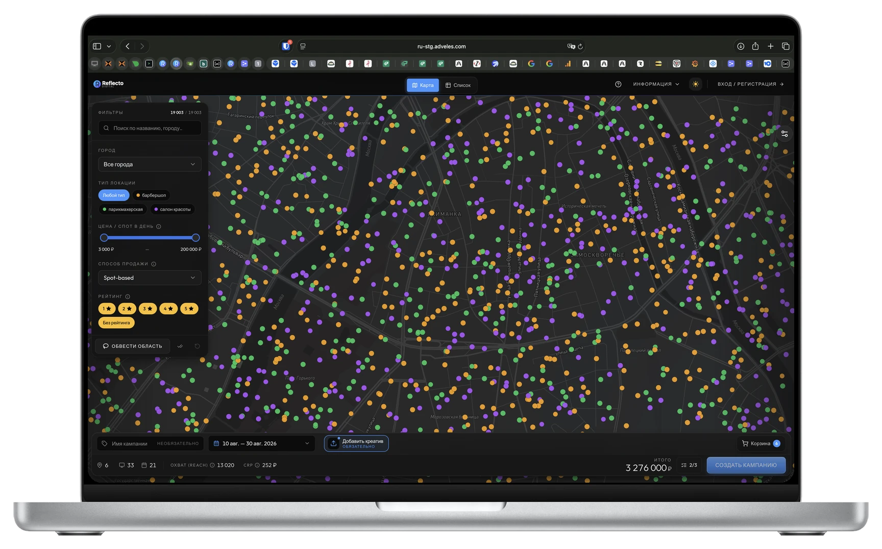
Task: Select the 'Любой тип' location chip
Action: [x=114, y=195]
